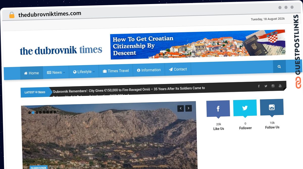Viewport: 303px width, 169px height.
Task: Open small Twitter icon in ticker bar
Action: point(266,86)
